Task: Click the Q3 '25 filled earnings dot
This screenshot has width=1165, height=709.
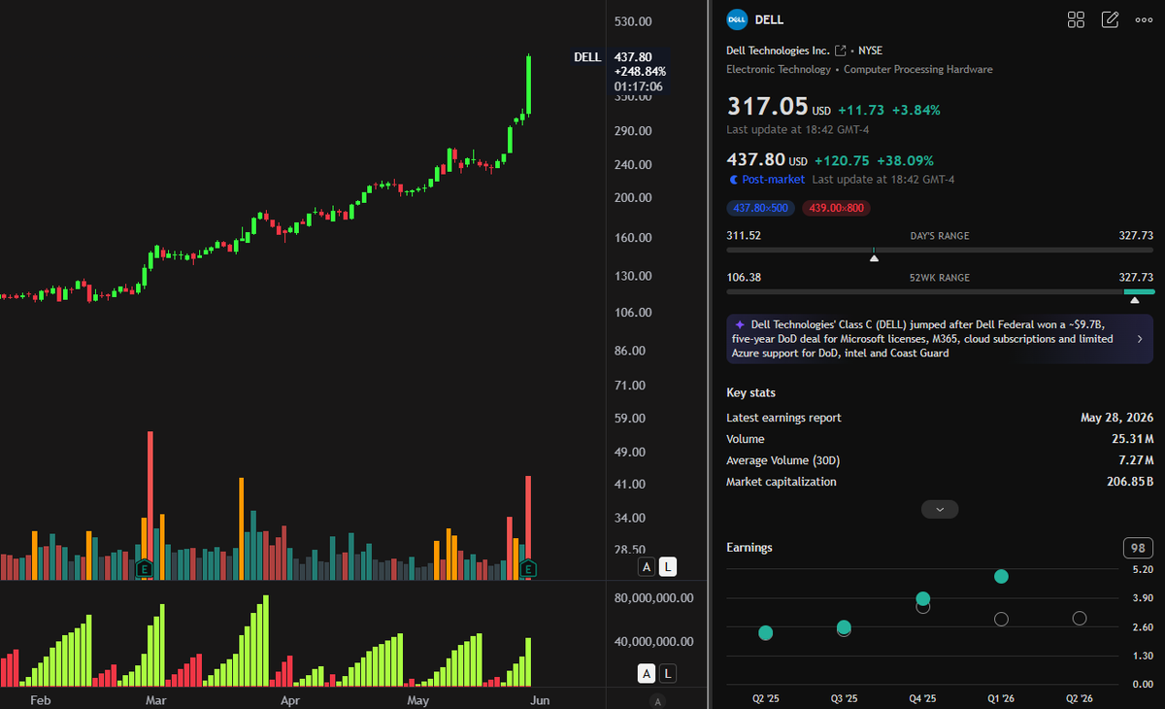Action: tap(844, 627)
